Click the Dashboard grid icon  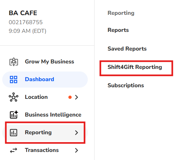click(x=14, y=80)
